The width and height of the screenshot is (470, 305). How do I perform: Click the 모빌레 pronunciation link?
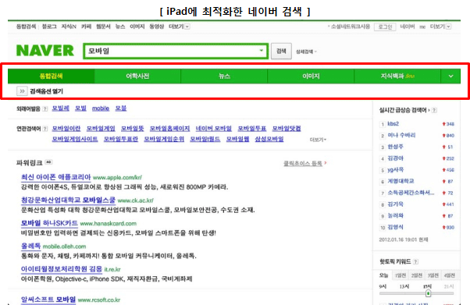(x=61, y=108)
